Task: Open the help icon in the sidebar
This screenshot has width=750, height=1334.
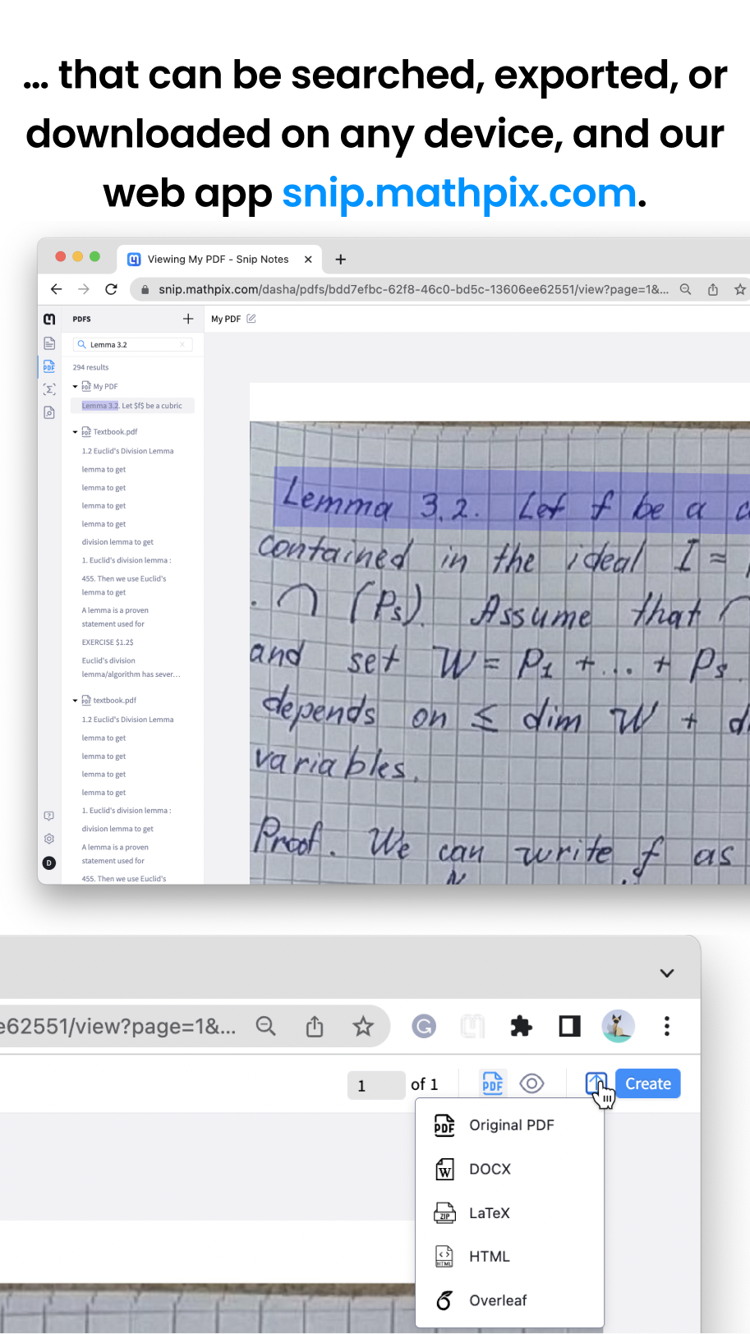Action: click(49, 816)
